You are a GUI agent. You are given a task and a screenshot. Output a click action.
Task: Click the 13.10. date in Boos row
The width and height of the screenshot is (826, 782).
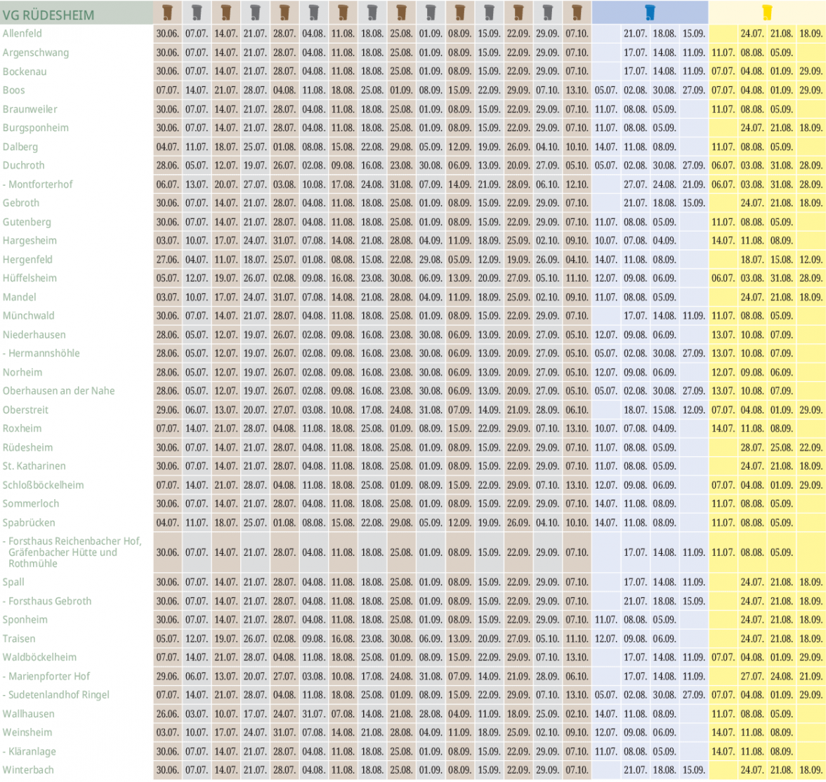point(577,90)
